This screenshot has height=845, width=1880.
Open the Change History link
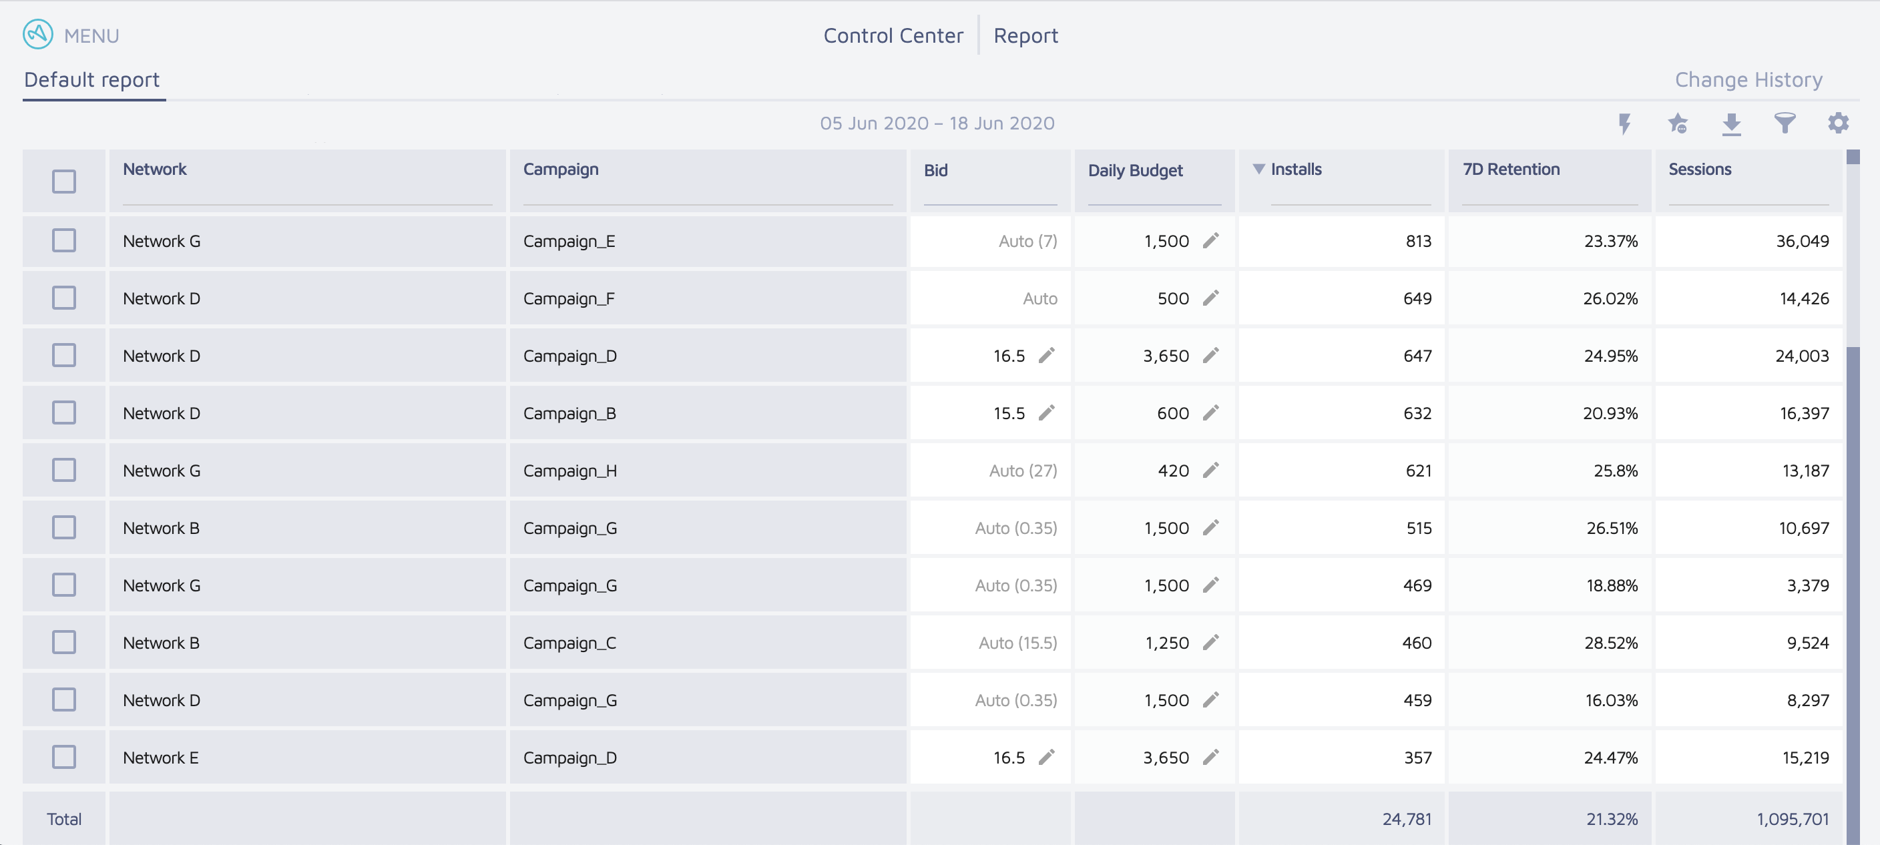tap(1748, 79)
